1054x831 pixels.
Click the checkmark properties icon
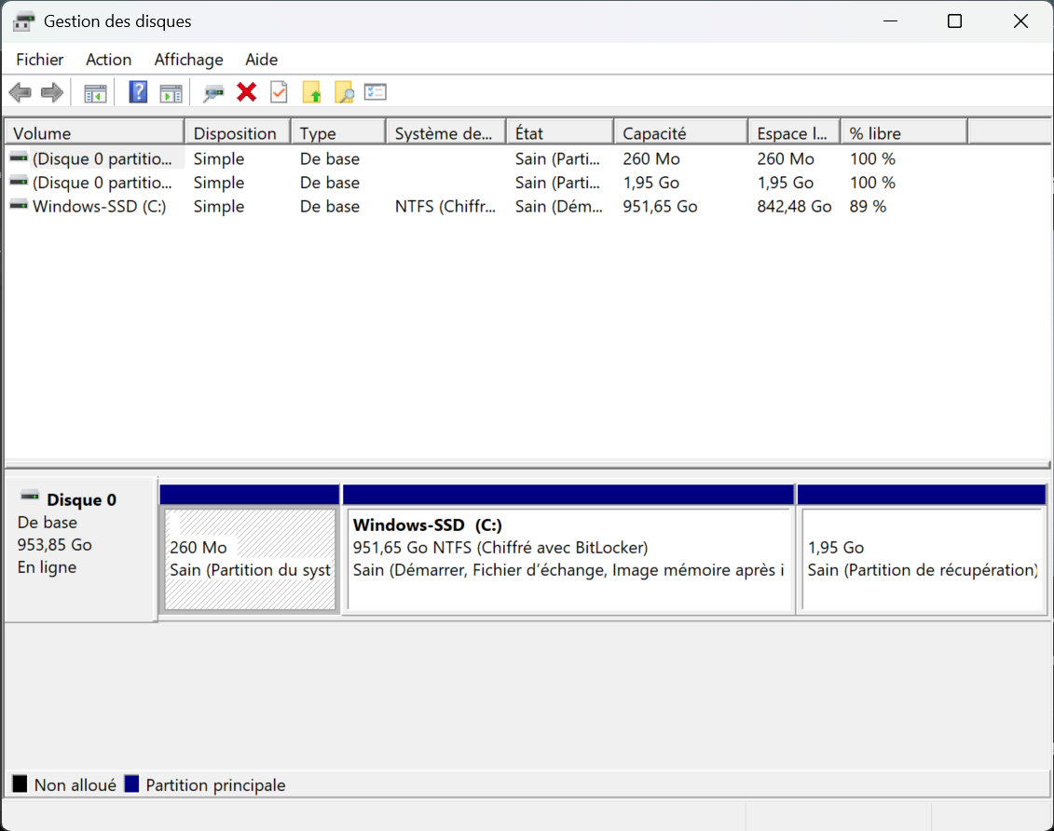(x=279, y=92)
